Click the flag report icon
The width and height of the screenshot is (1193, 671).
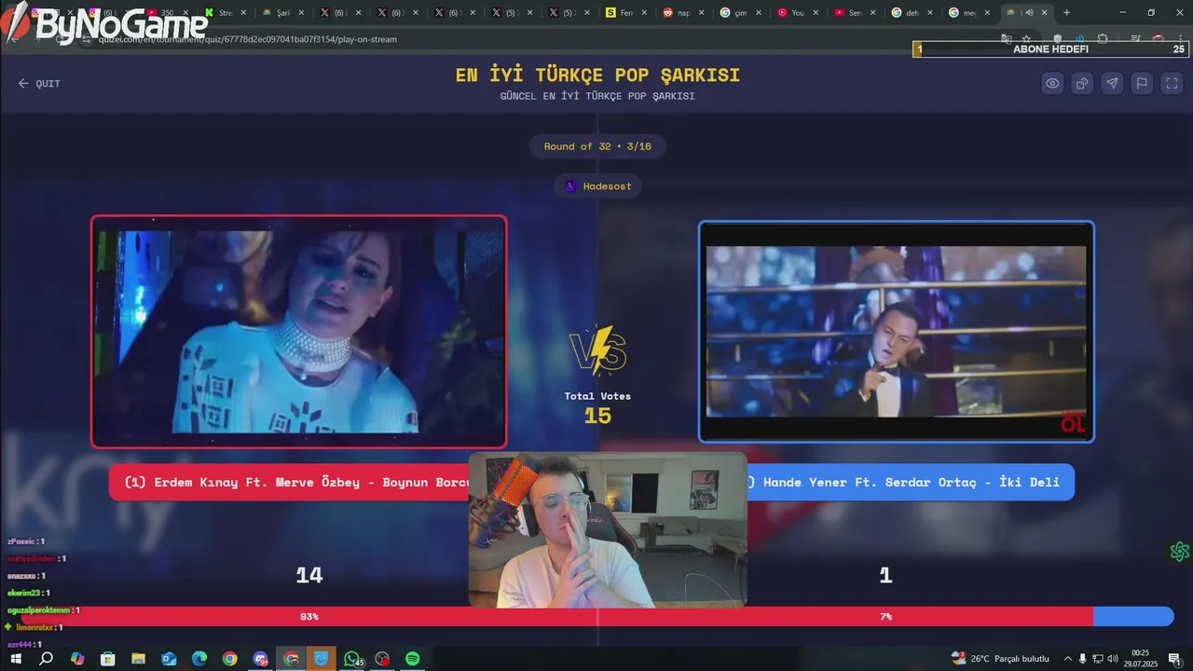(1142, 83)
